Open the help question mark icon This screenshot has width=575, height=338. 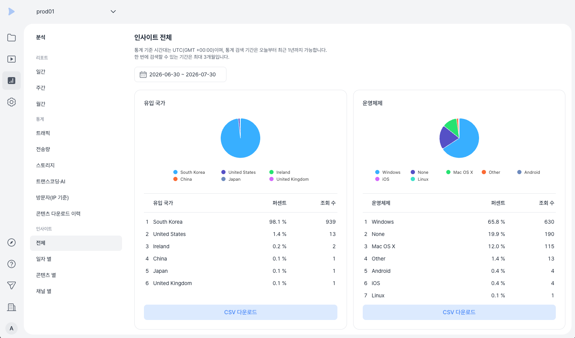coord(12,264)
